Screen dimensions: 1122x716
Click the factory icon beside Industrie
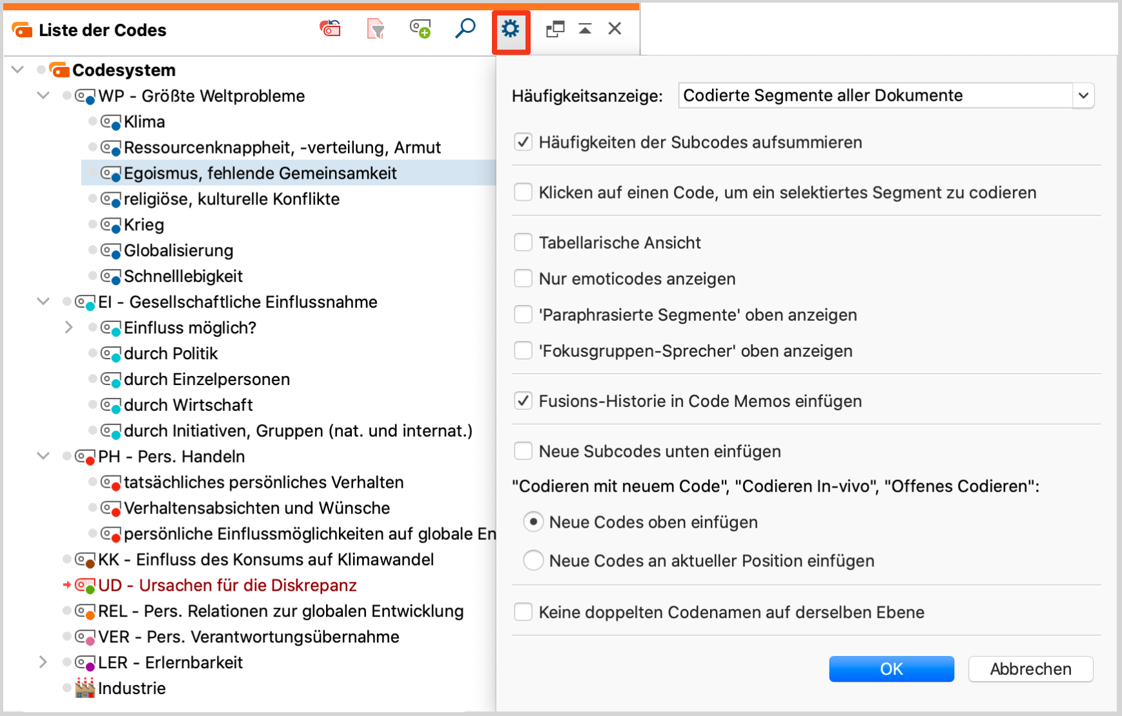[x=85, y=688]
